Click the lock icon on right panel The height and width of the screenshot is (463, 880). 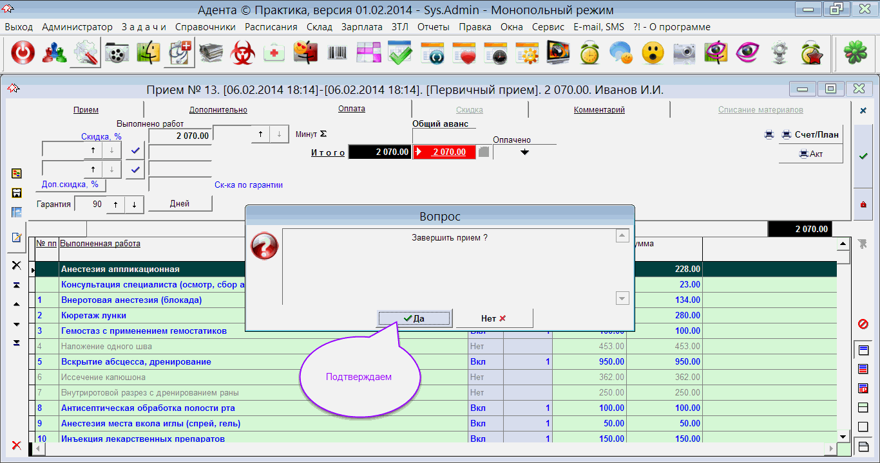[863, 204]
